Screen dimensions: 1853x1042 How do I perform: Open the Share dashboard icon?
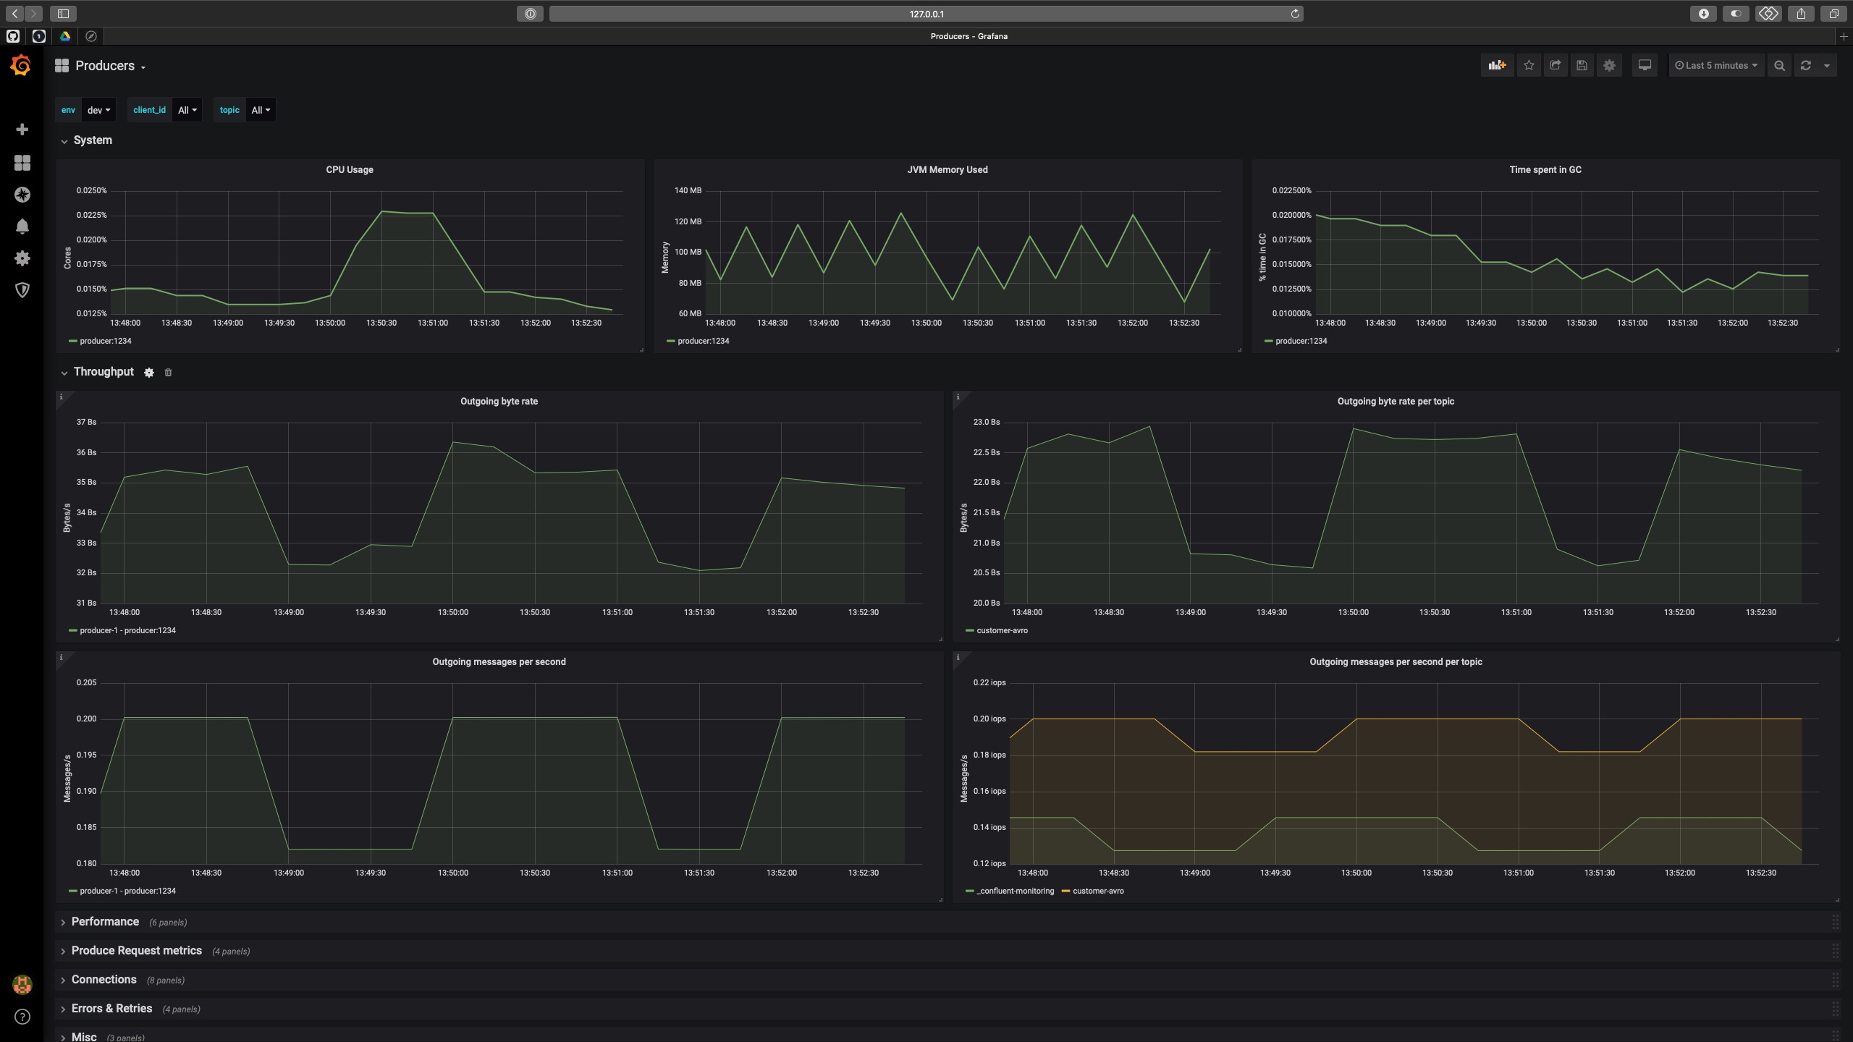tap(1555, 65)
